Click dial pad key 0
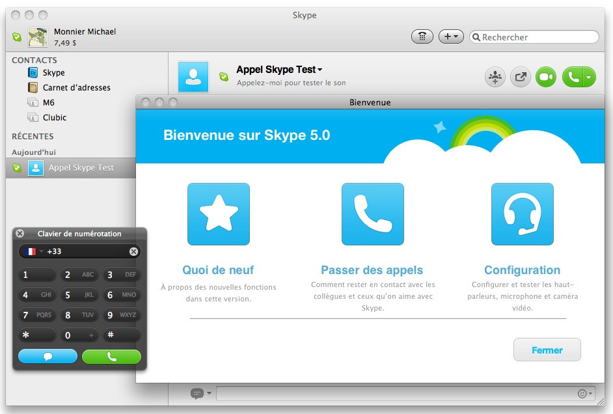 79,335
